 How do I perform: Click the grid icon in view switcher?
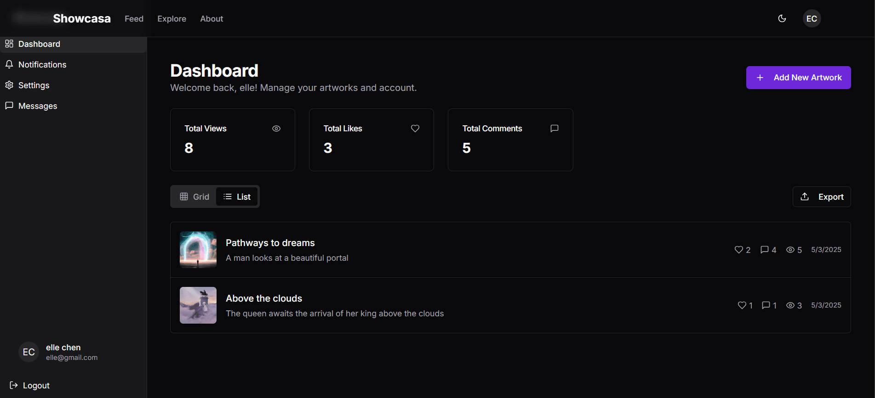[184, 196]
